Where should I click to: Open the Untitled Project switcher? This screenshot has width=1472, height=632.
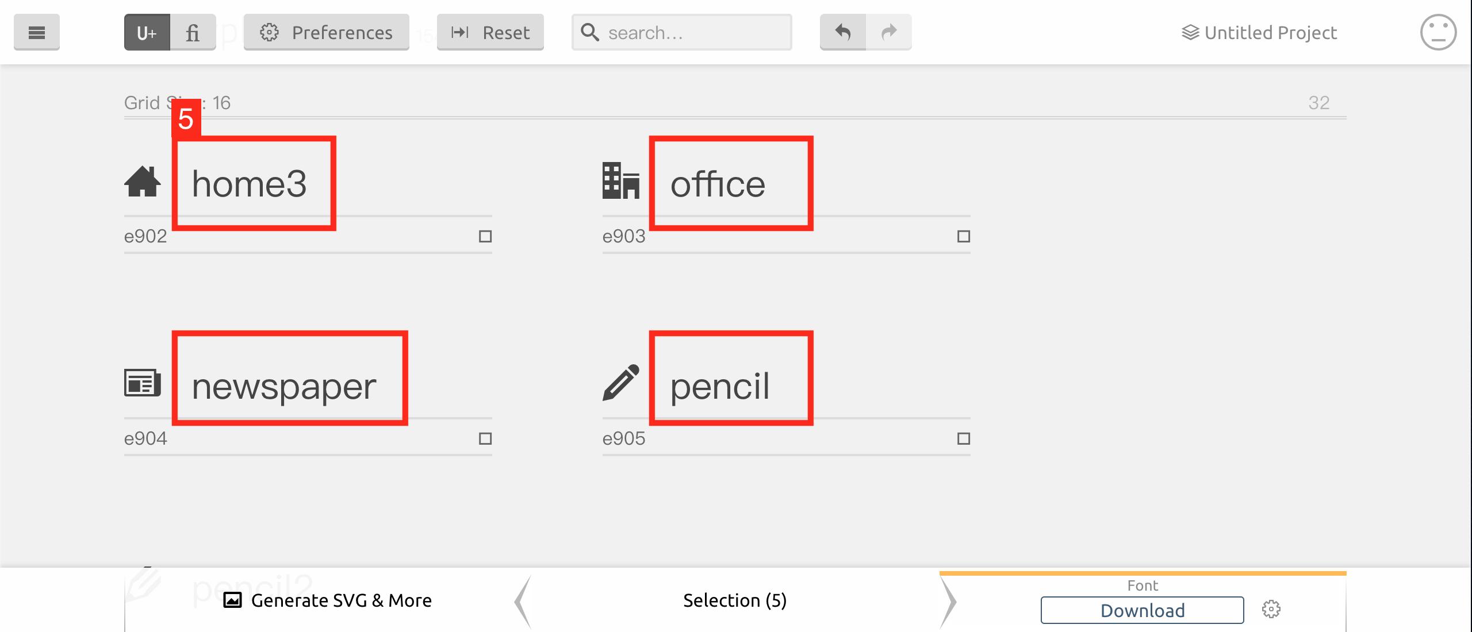(1259, 32)
